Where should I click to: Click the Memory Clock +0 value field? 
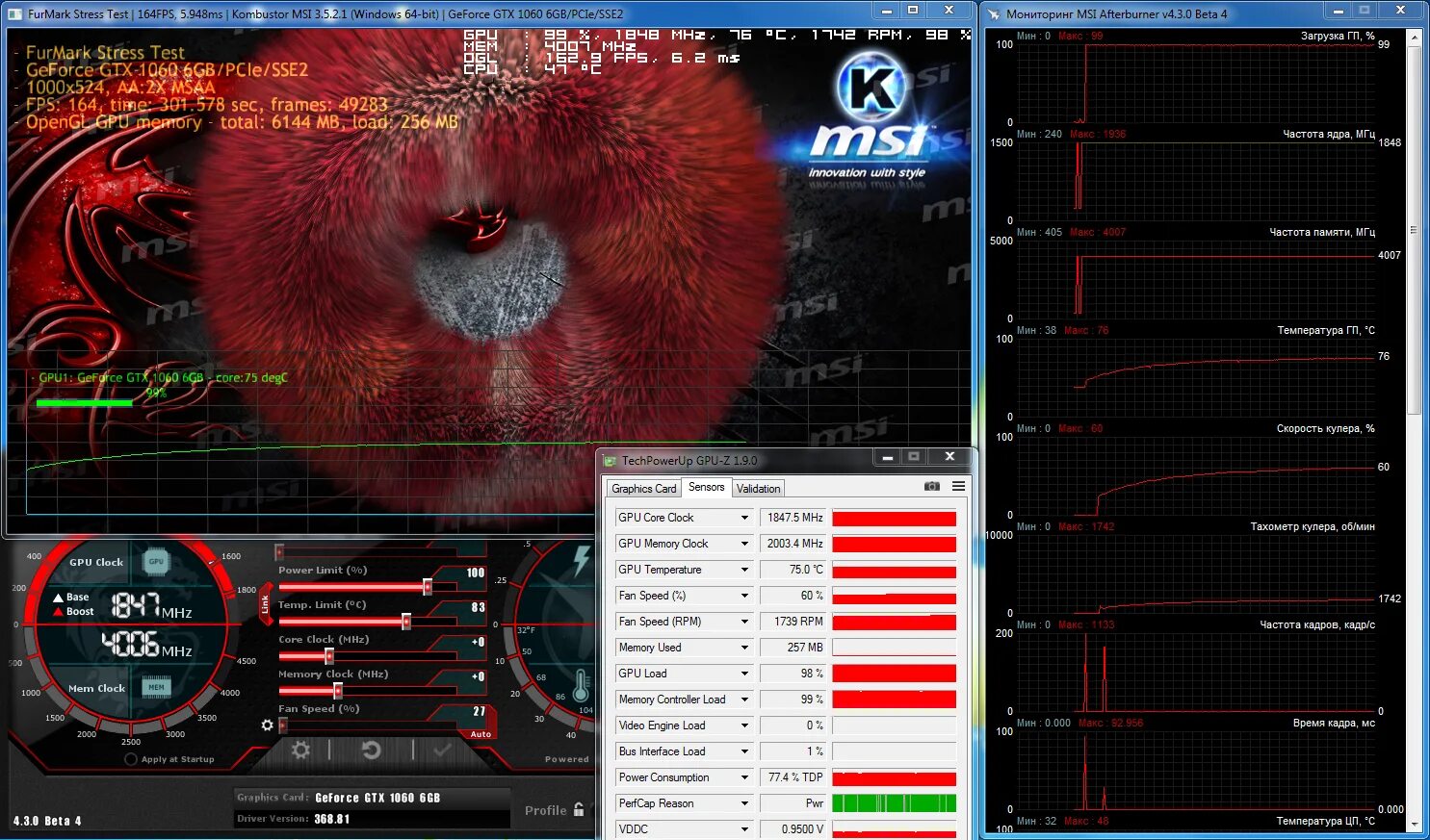click(x=478, y=676)
